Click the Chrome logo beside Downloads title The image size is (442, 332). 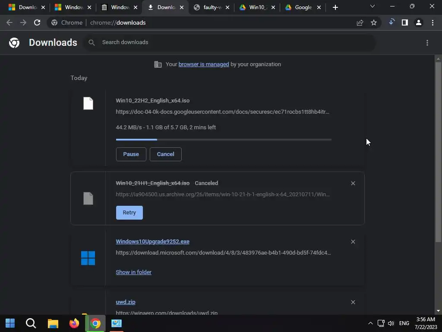point(14,43)
